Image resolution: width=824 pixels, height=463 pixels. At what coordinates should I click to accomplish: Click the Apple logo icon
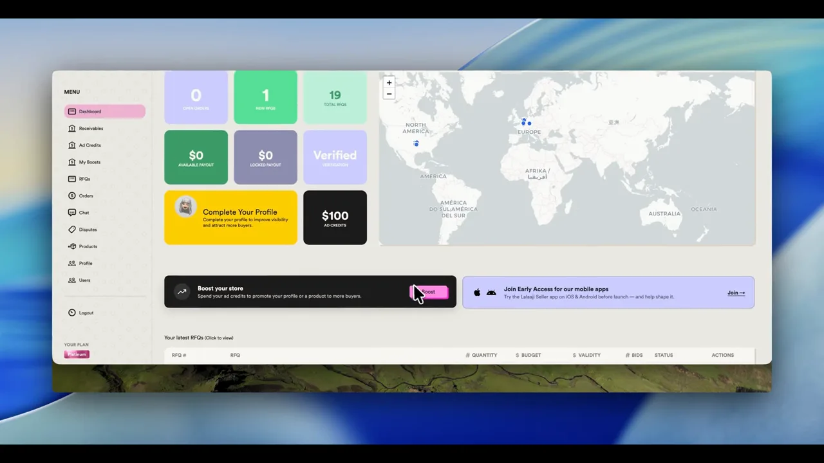[x=477, y=293]
